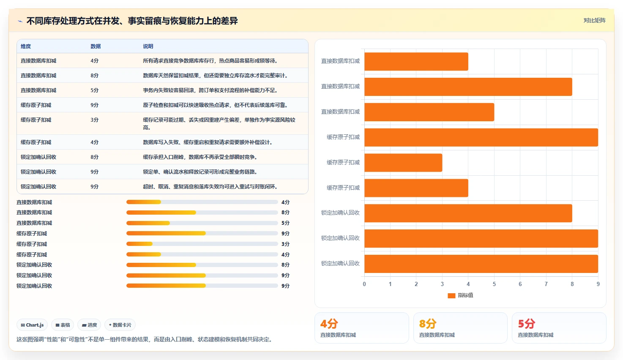Click the first progress bar showing 4分
Screen dimensions: 623x360
click(202, 202)
